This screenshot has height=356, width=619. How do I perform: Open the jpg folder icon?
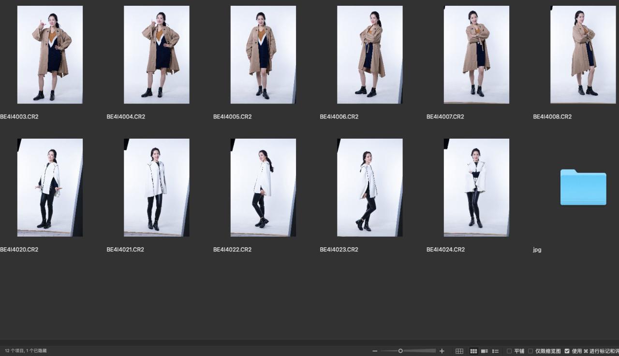pos(583,187)
